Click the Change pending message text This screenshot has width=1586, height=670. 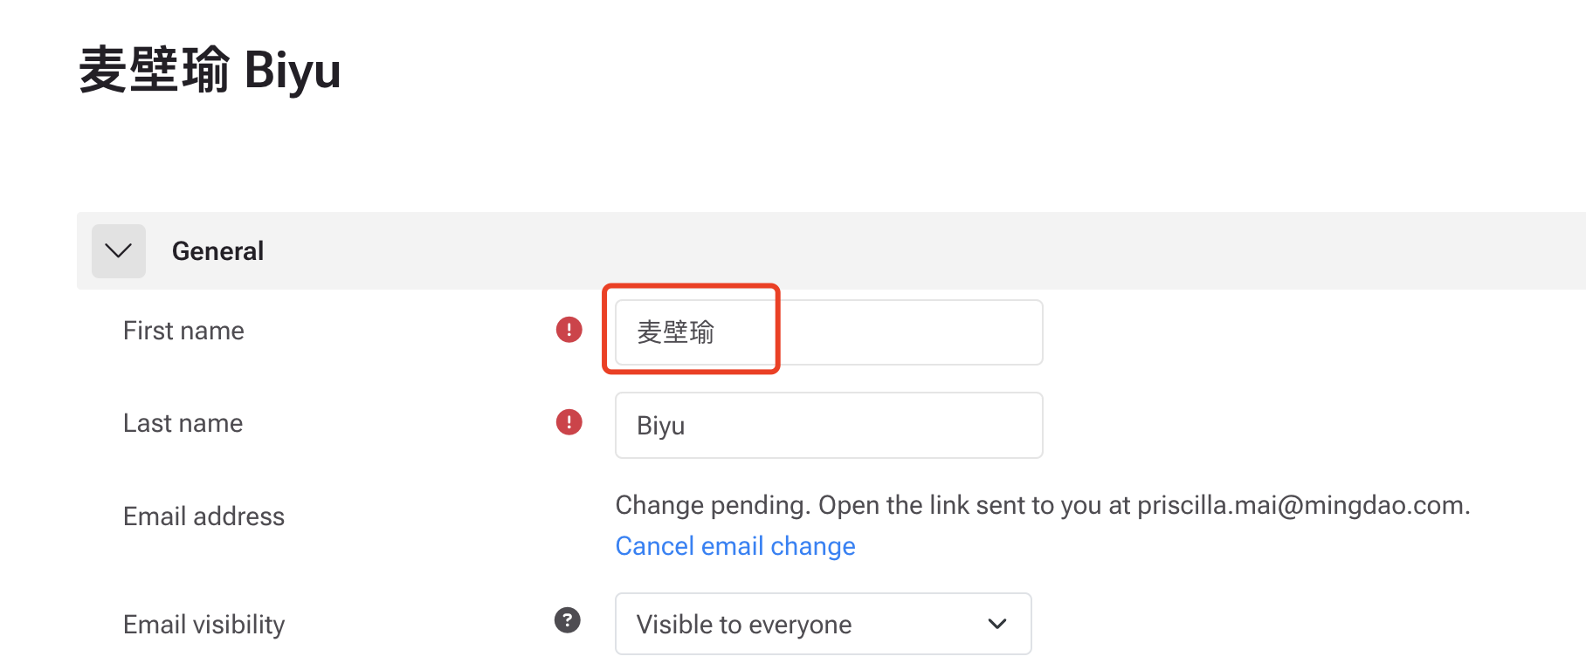[1043, 505]
